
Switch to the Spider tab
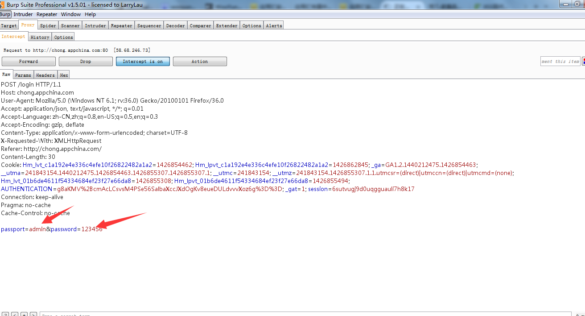48,25
